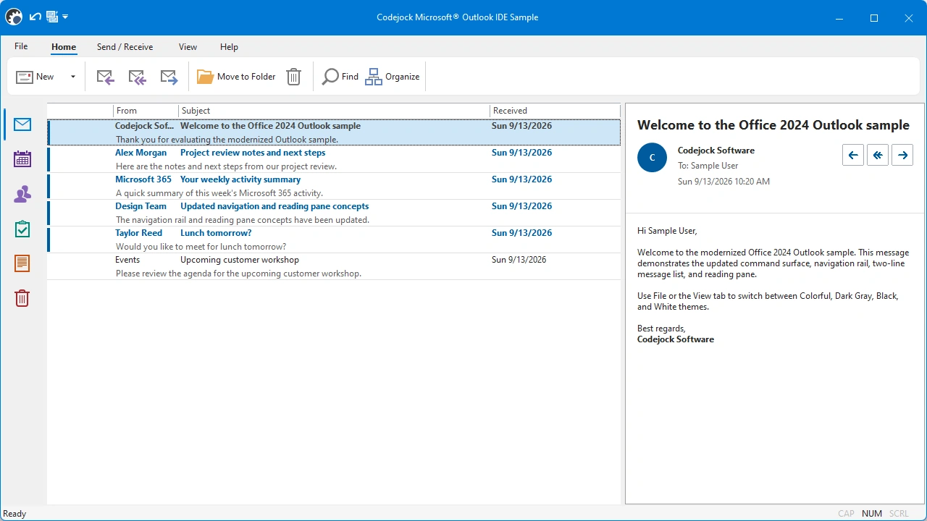Open Deleted Items trash in navigation rail
This screenshot has width=927, height=521.
[22, 298]
